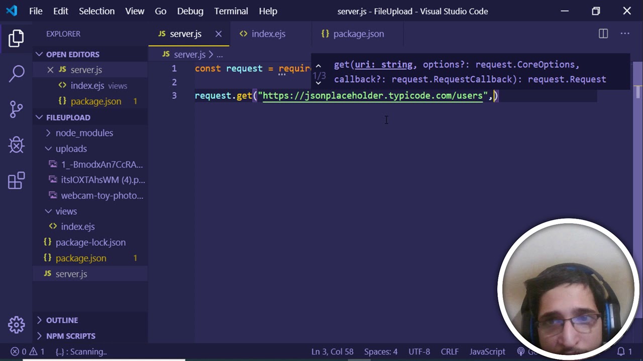Expand the NPM Scripts section
Image resolution: width=643 pixels, height=361 pixels.
tap(70, 336)
